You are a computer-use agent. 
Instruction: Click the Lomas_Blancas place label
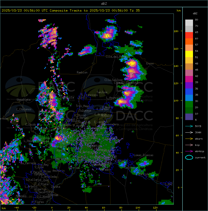(x=143, y=155)
